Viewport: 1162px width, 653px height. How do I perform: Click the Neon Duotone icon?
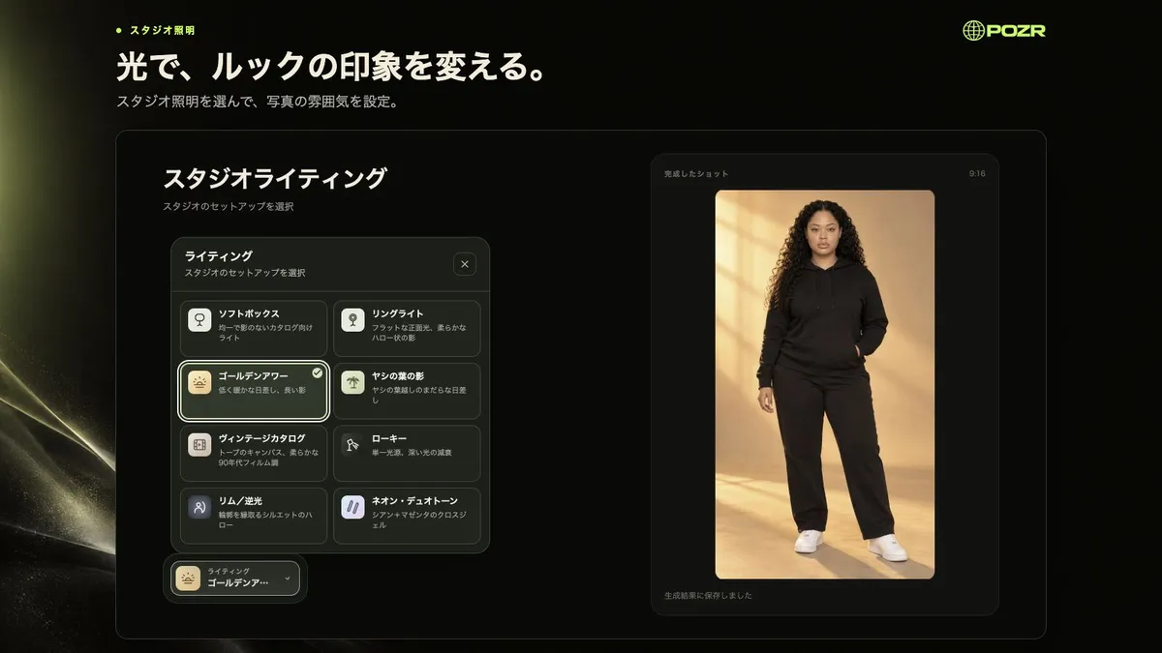(353, 507)
